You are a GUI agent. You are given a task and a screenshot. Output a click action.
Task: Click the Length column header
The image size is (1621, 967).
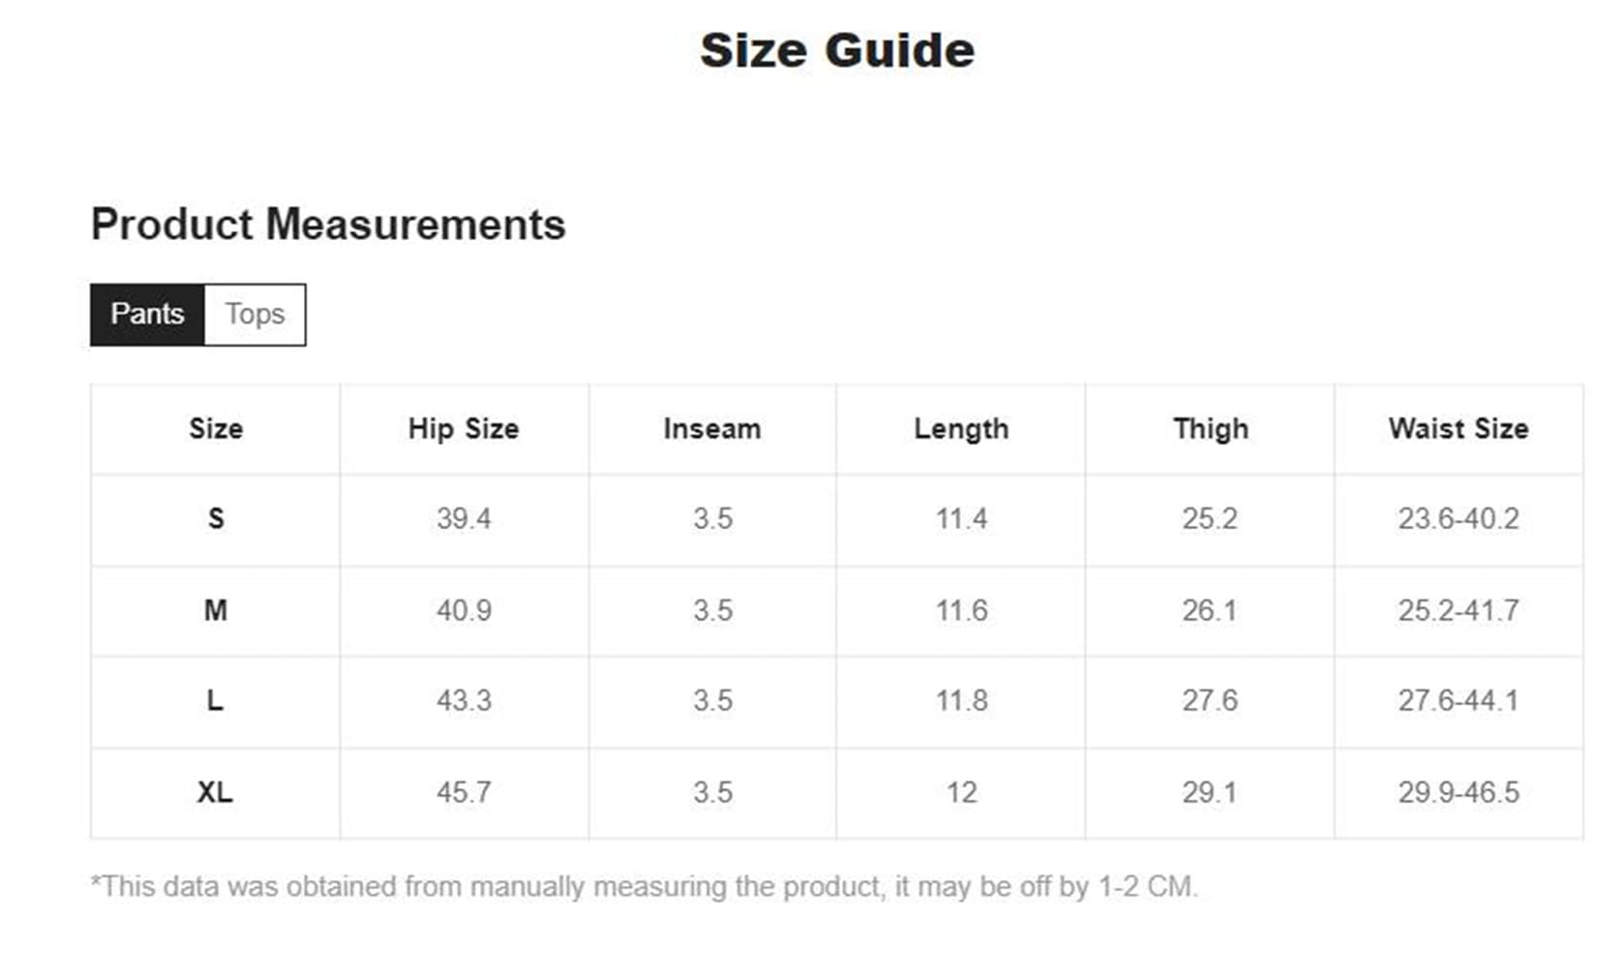(961, 428)
